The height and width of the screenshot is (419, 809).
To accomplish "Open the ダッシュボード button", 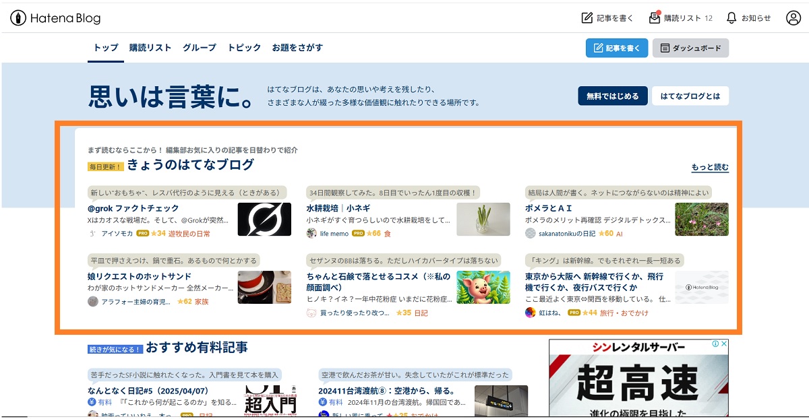I will tap(690, 49).
